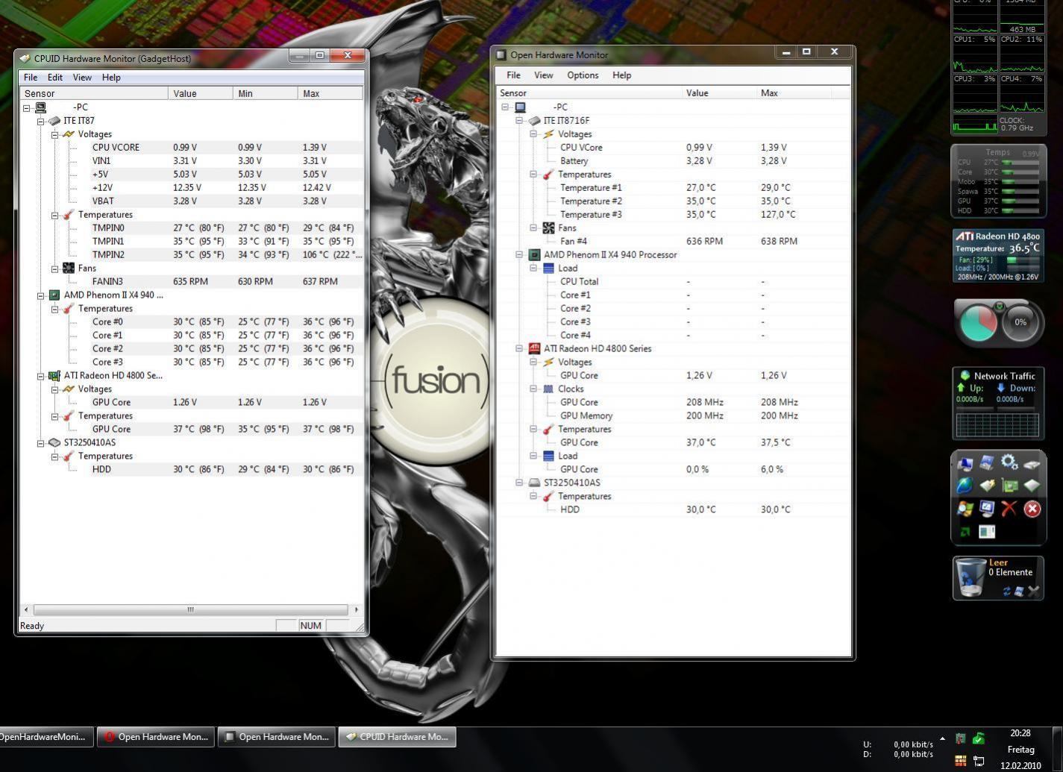Click the right scroll arrow in CPUID monitor
Screen dimensions: 1063x772
coord(356,609)
